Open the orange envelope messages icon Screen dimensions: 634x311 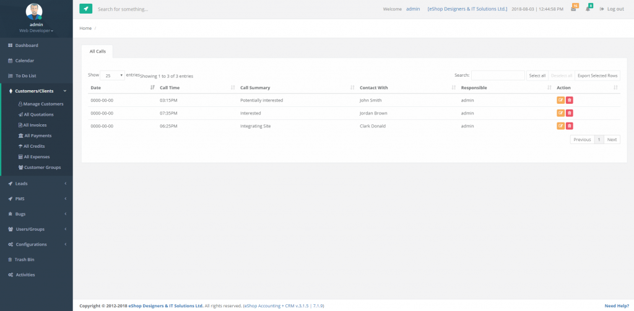pos(574,9)
